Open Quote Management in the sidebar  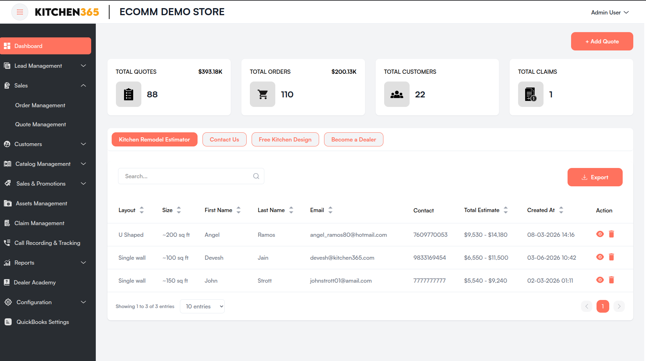pos(41,124)
